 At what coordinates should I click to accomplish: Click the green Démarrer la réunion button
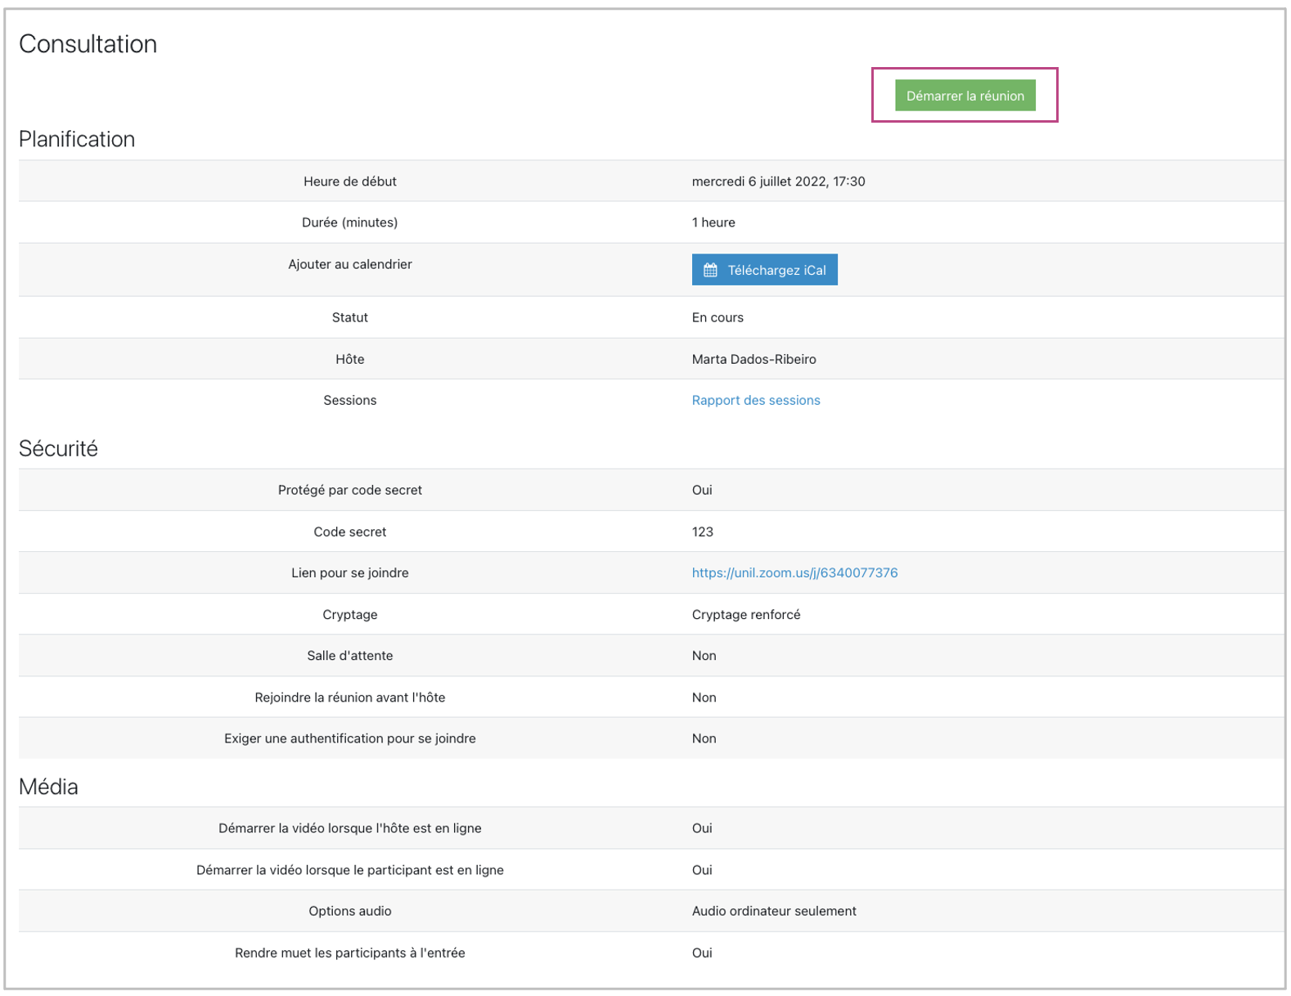tap(965, 96)
